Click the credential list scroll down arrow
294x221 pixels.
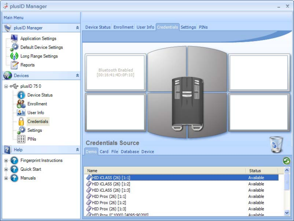click(x=287, y=213)
